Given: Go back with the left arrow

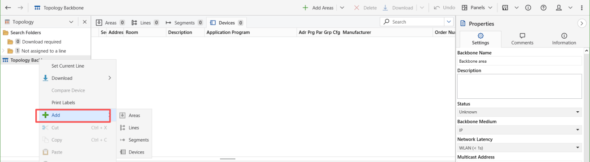Looking at the screenshot, I should [8, 8].
